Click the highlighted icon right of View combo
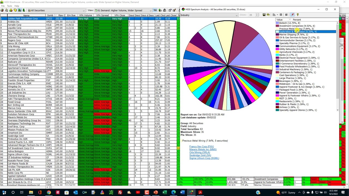The width and height of the screenshot is (349, 196). (x=155, y=10)
